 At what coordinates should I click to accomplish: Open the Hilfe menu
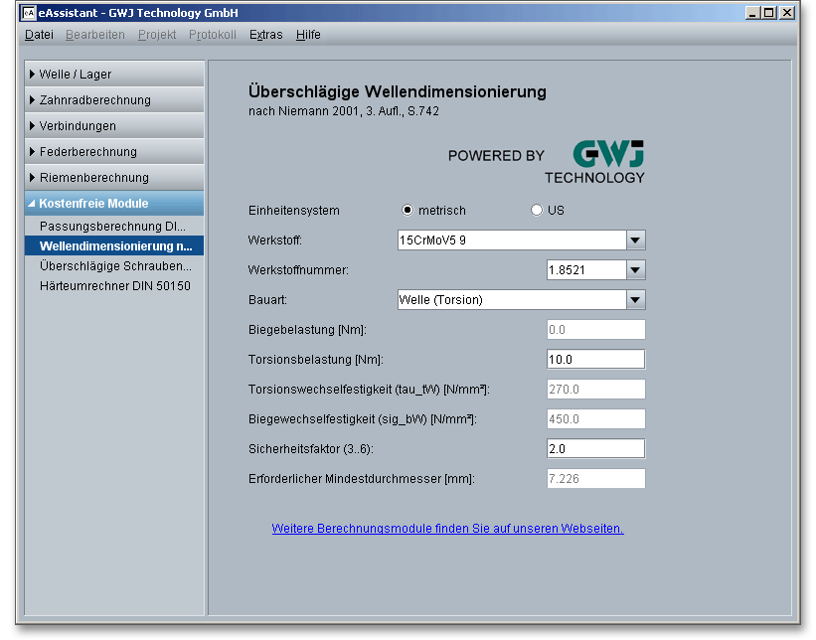[308, 35]
